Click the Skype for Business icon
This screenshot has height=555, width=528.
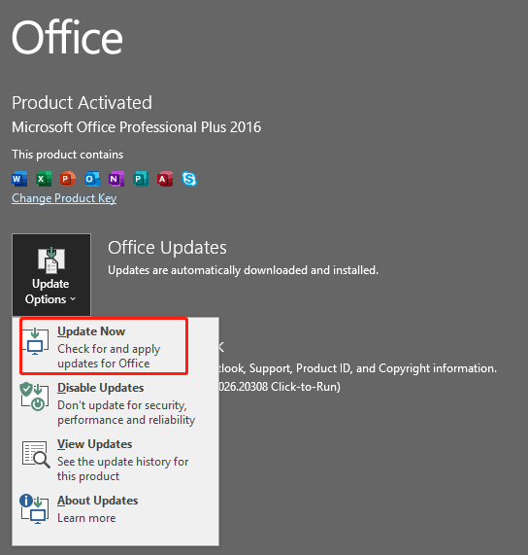pyautogui.click(x=189, y=179)
